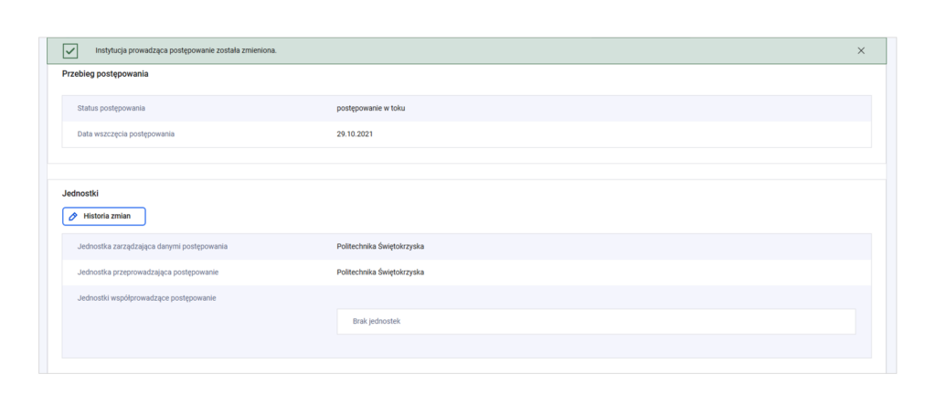Click the empty area of the Data wszczęcia row
Viewport: 936px width, 406px height.
coord(640,134)
